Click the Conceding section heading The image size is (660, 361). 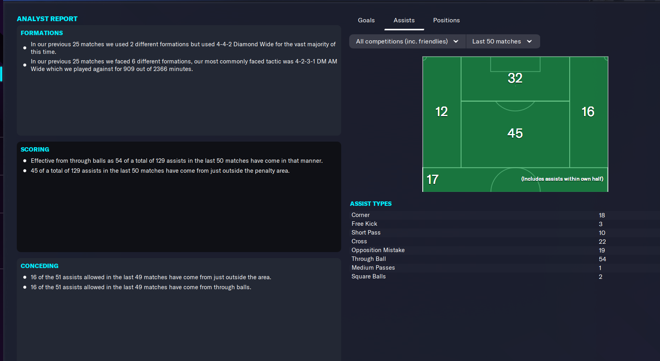tap(40, 266)
